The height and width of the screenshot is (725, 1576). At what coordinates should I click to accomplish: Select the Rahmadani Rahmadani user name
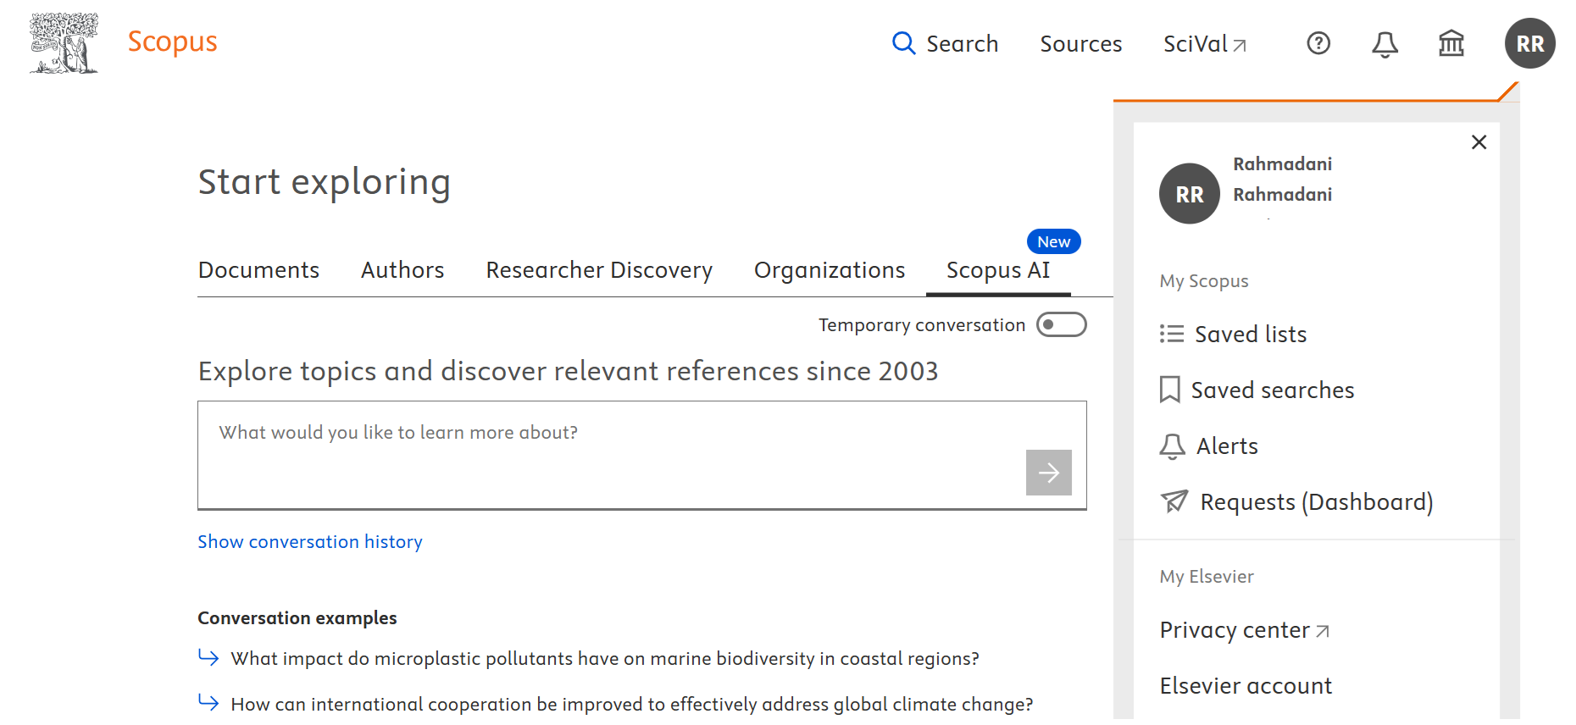1283,180
